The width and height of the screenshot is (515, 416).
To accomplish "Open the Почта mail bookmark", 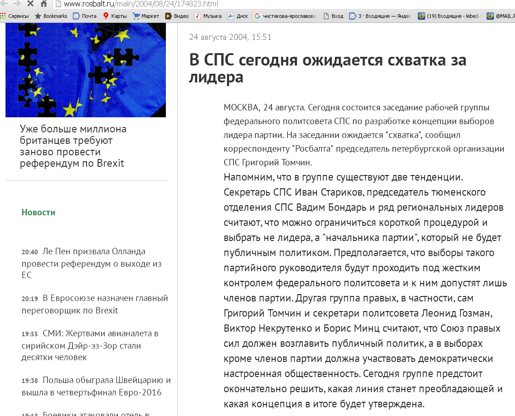I will pyautogui.click(x=85, y=16).
